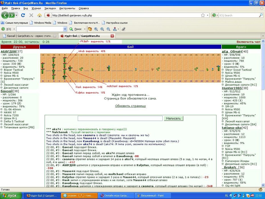Open the Закладки menu
The height and width of the screenshot is (199, 265).
tap(50, 8)
